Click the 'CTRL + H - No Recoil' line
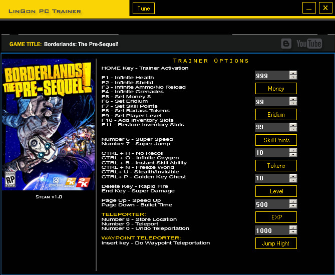Image resolution: width=335 pixels, height=275 pixels. coord(133,153)
